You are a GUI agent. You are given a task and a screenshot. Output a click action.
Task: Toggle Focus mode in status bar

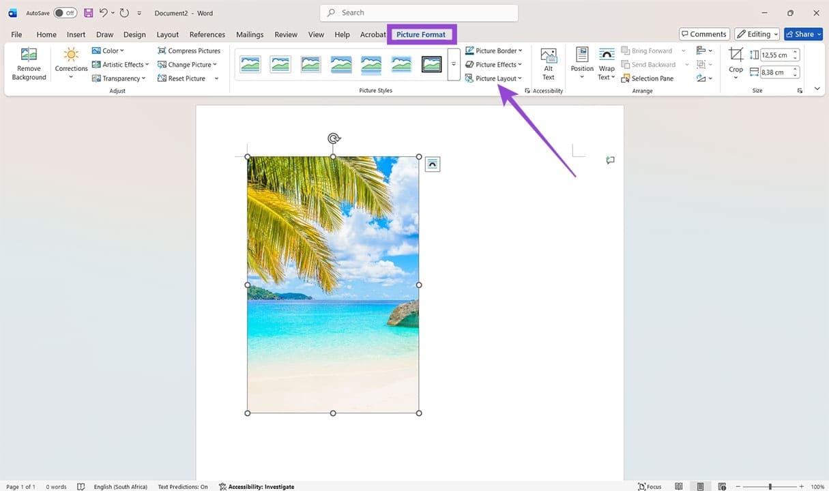click(649, 486)
